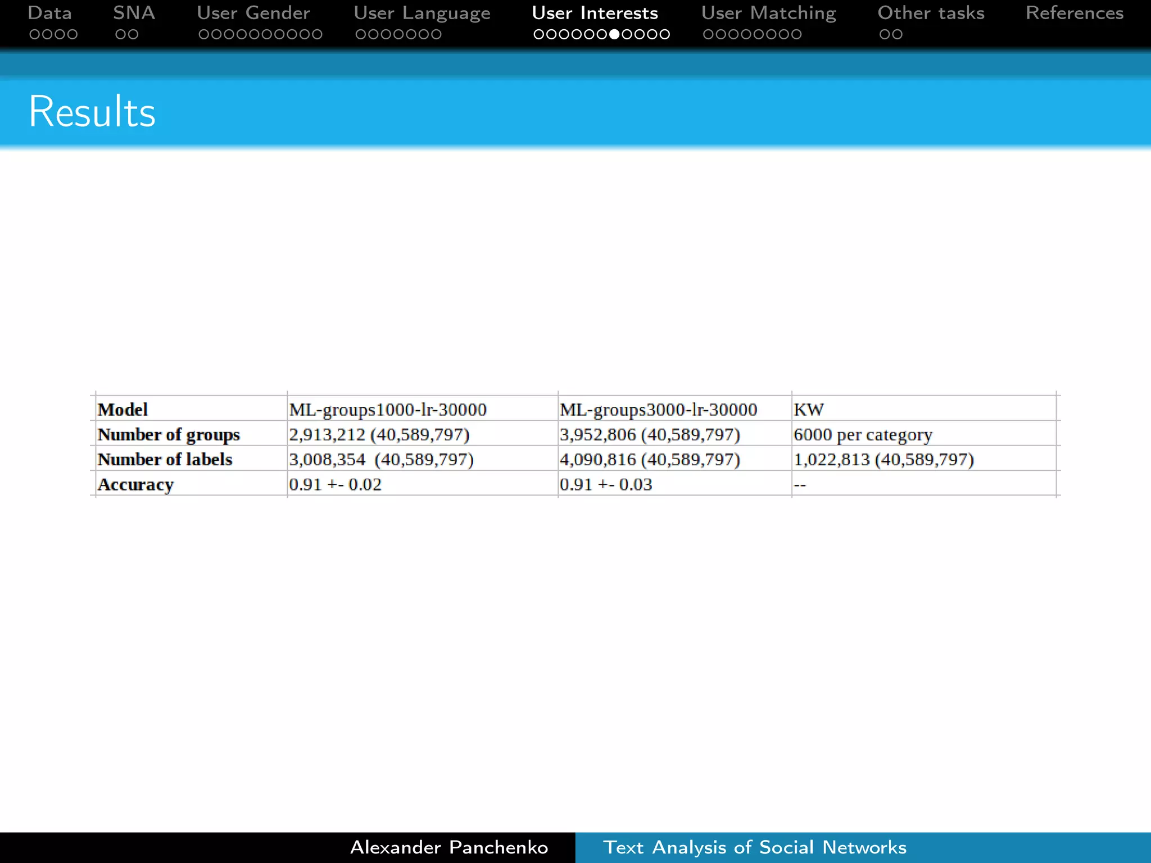
Task: Go to User Gender section
Action: point(253,13)
